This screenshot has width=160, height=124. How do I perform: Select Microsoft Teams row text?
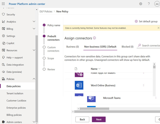(x=112, y=98)
